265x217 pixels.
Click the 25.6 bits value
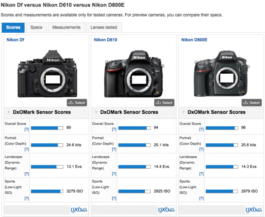coord(248,145)
